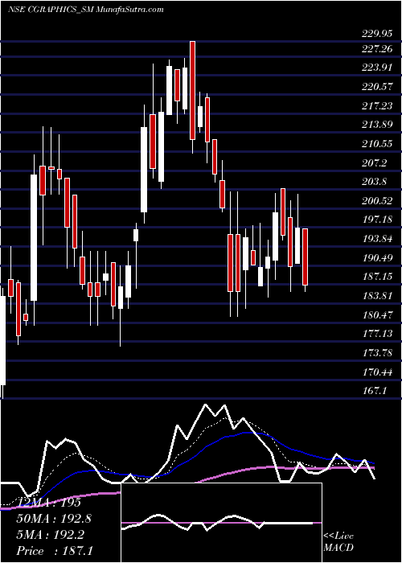Click inside the MACD inset chart panel
Screen dimensions: 402x563
[221, 523]
